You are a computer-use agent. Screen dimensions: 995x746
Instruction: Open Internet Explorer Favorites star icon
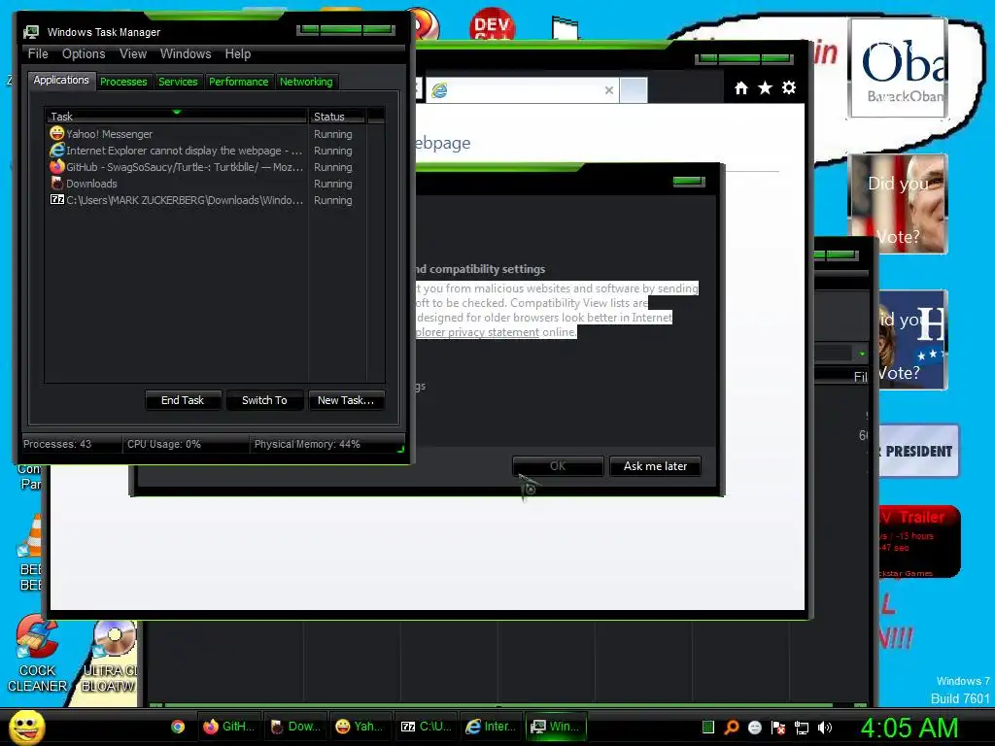click(x=766, y=88)
